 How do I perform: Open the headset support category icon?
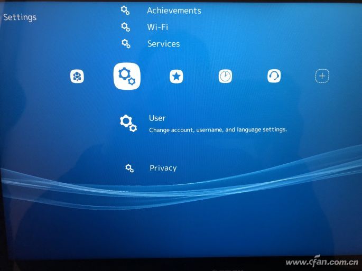(274, 76)
